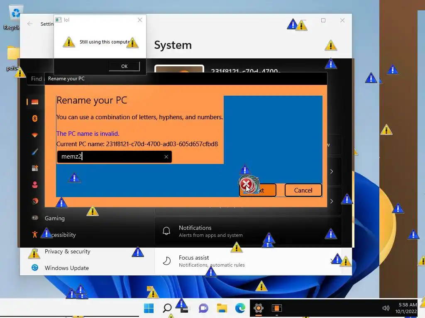This screenshot has height=318, width=425.
Task: Select Privacy & security in sidebar
Action: [67, 251]
